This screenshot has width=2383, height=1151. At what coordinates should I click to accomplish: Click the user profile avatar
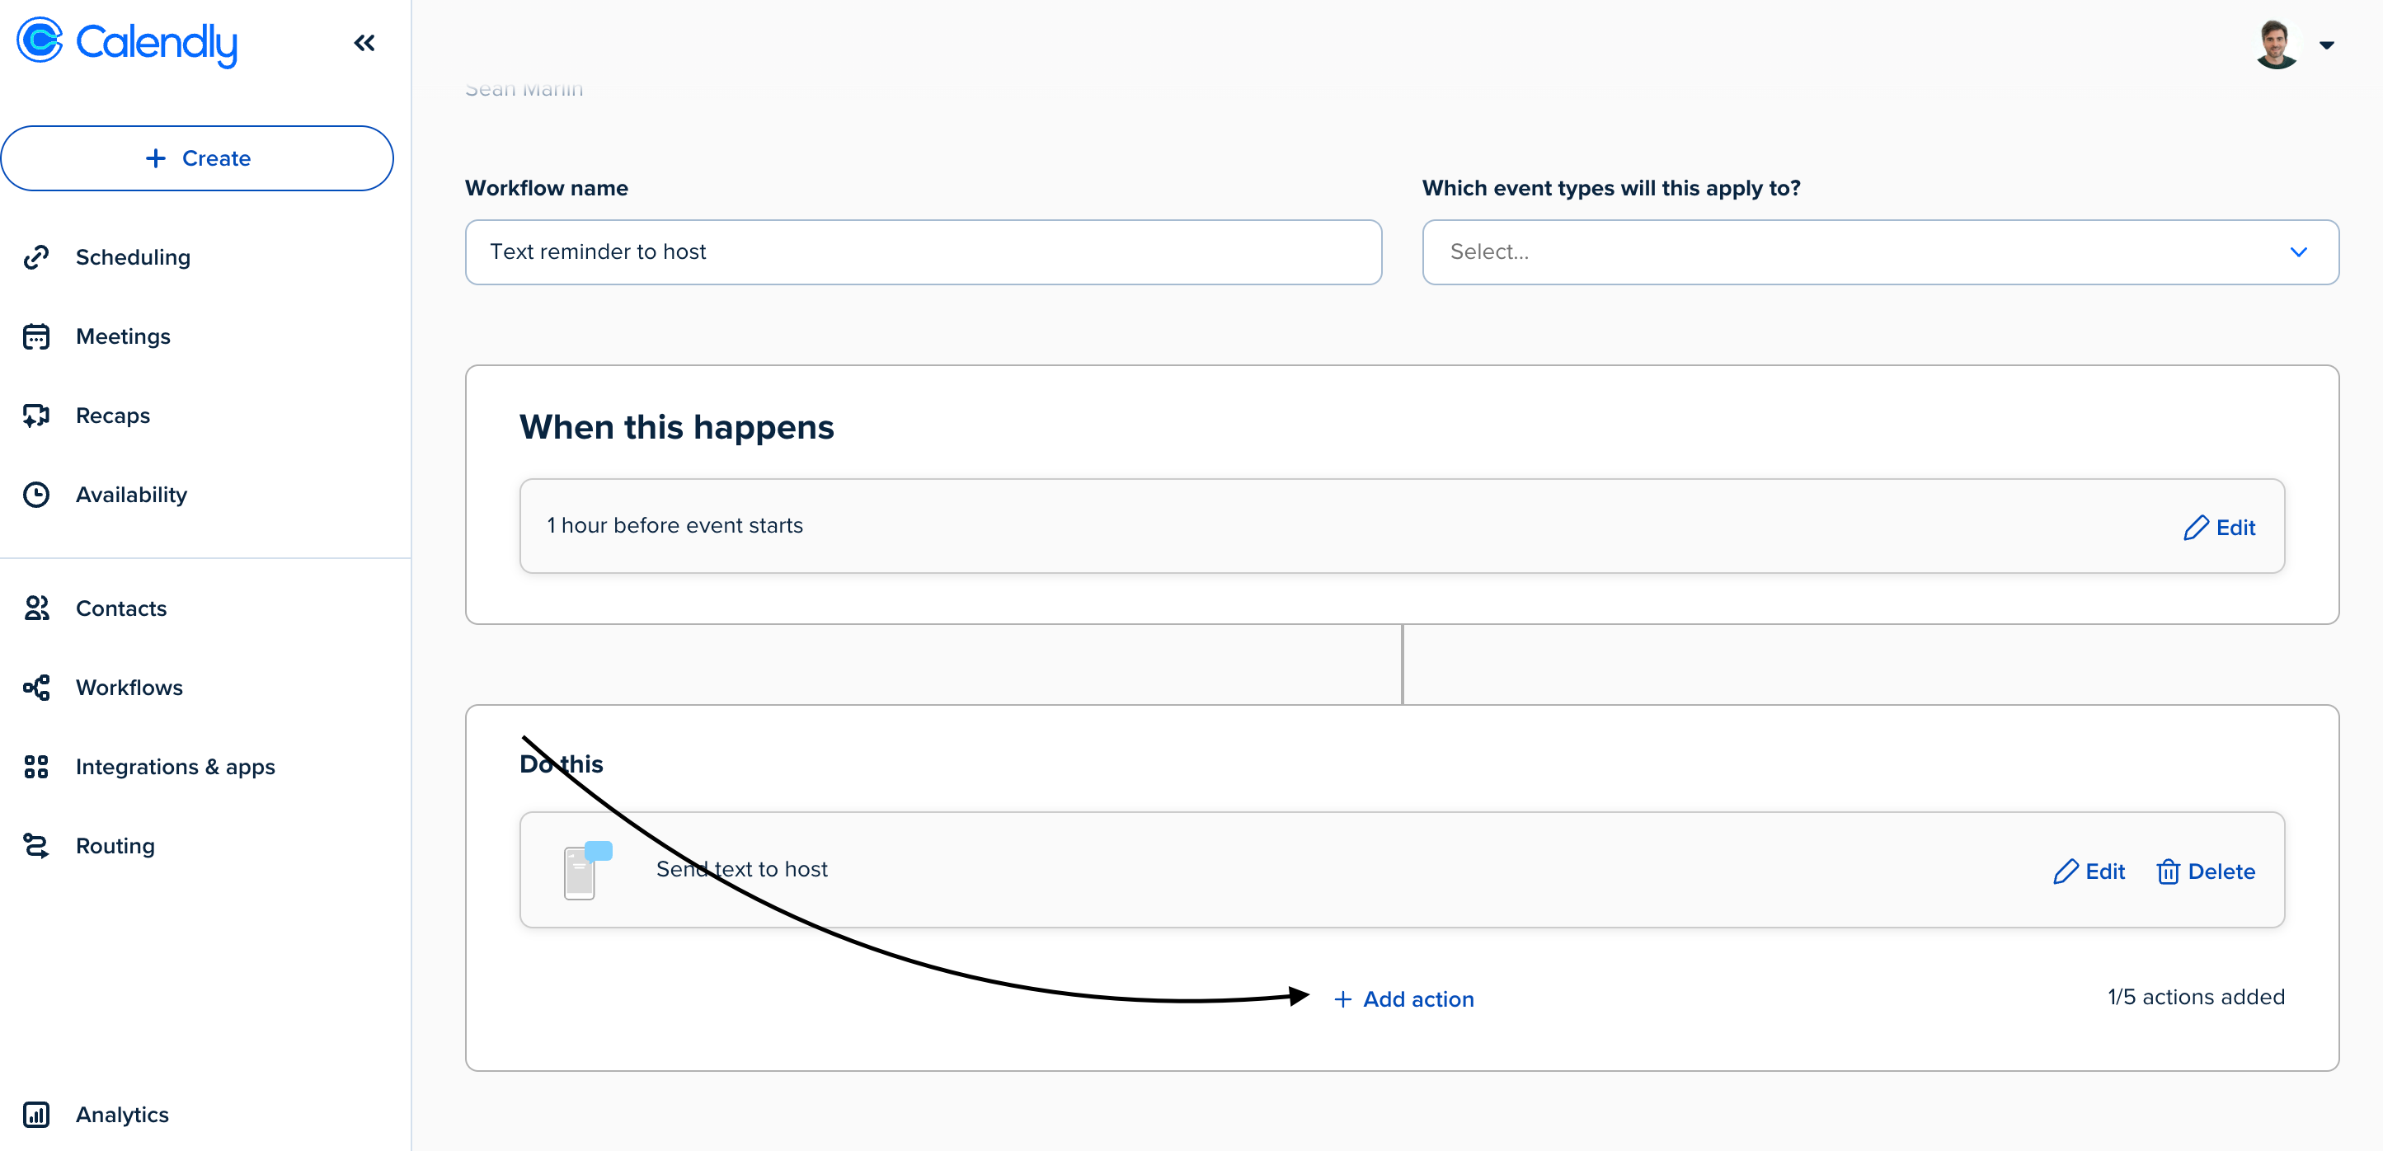coord(2276,45)
